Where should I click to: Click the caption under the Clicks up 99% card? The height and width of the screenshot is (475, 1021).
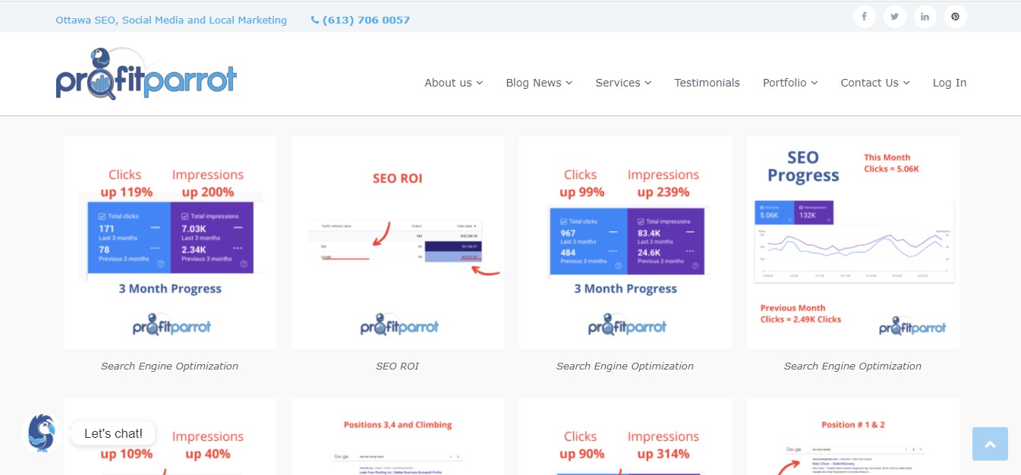(x=626, y=366)
